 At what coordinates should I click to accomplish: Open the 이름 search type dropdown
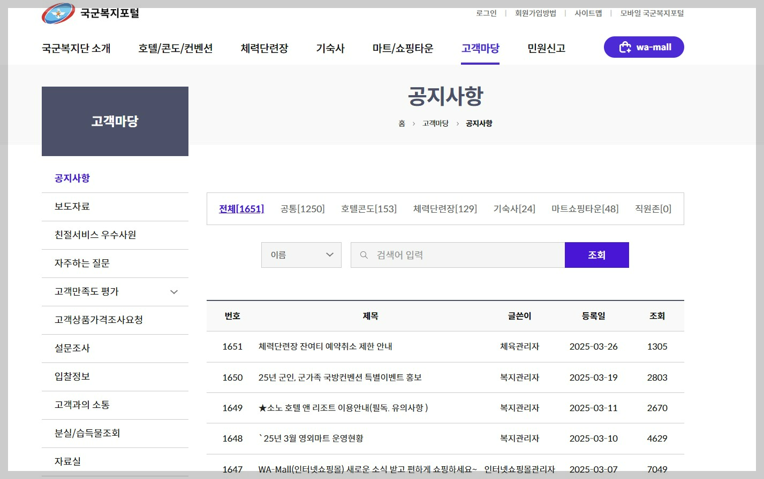pyautogui.click(x=301, y=255)
